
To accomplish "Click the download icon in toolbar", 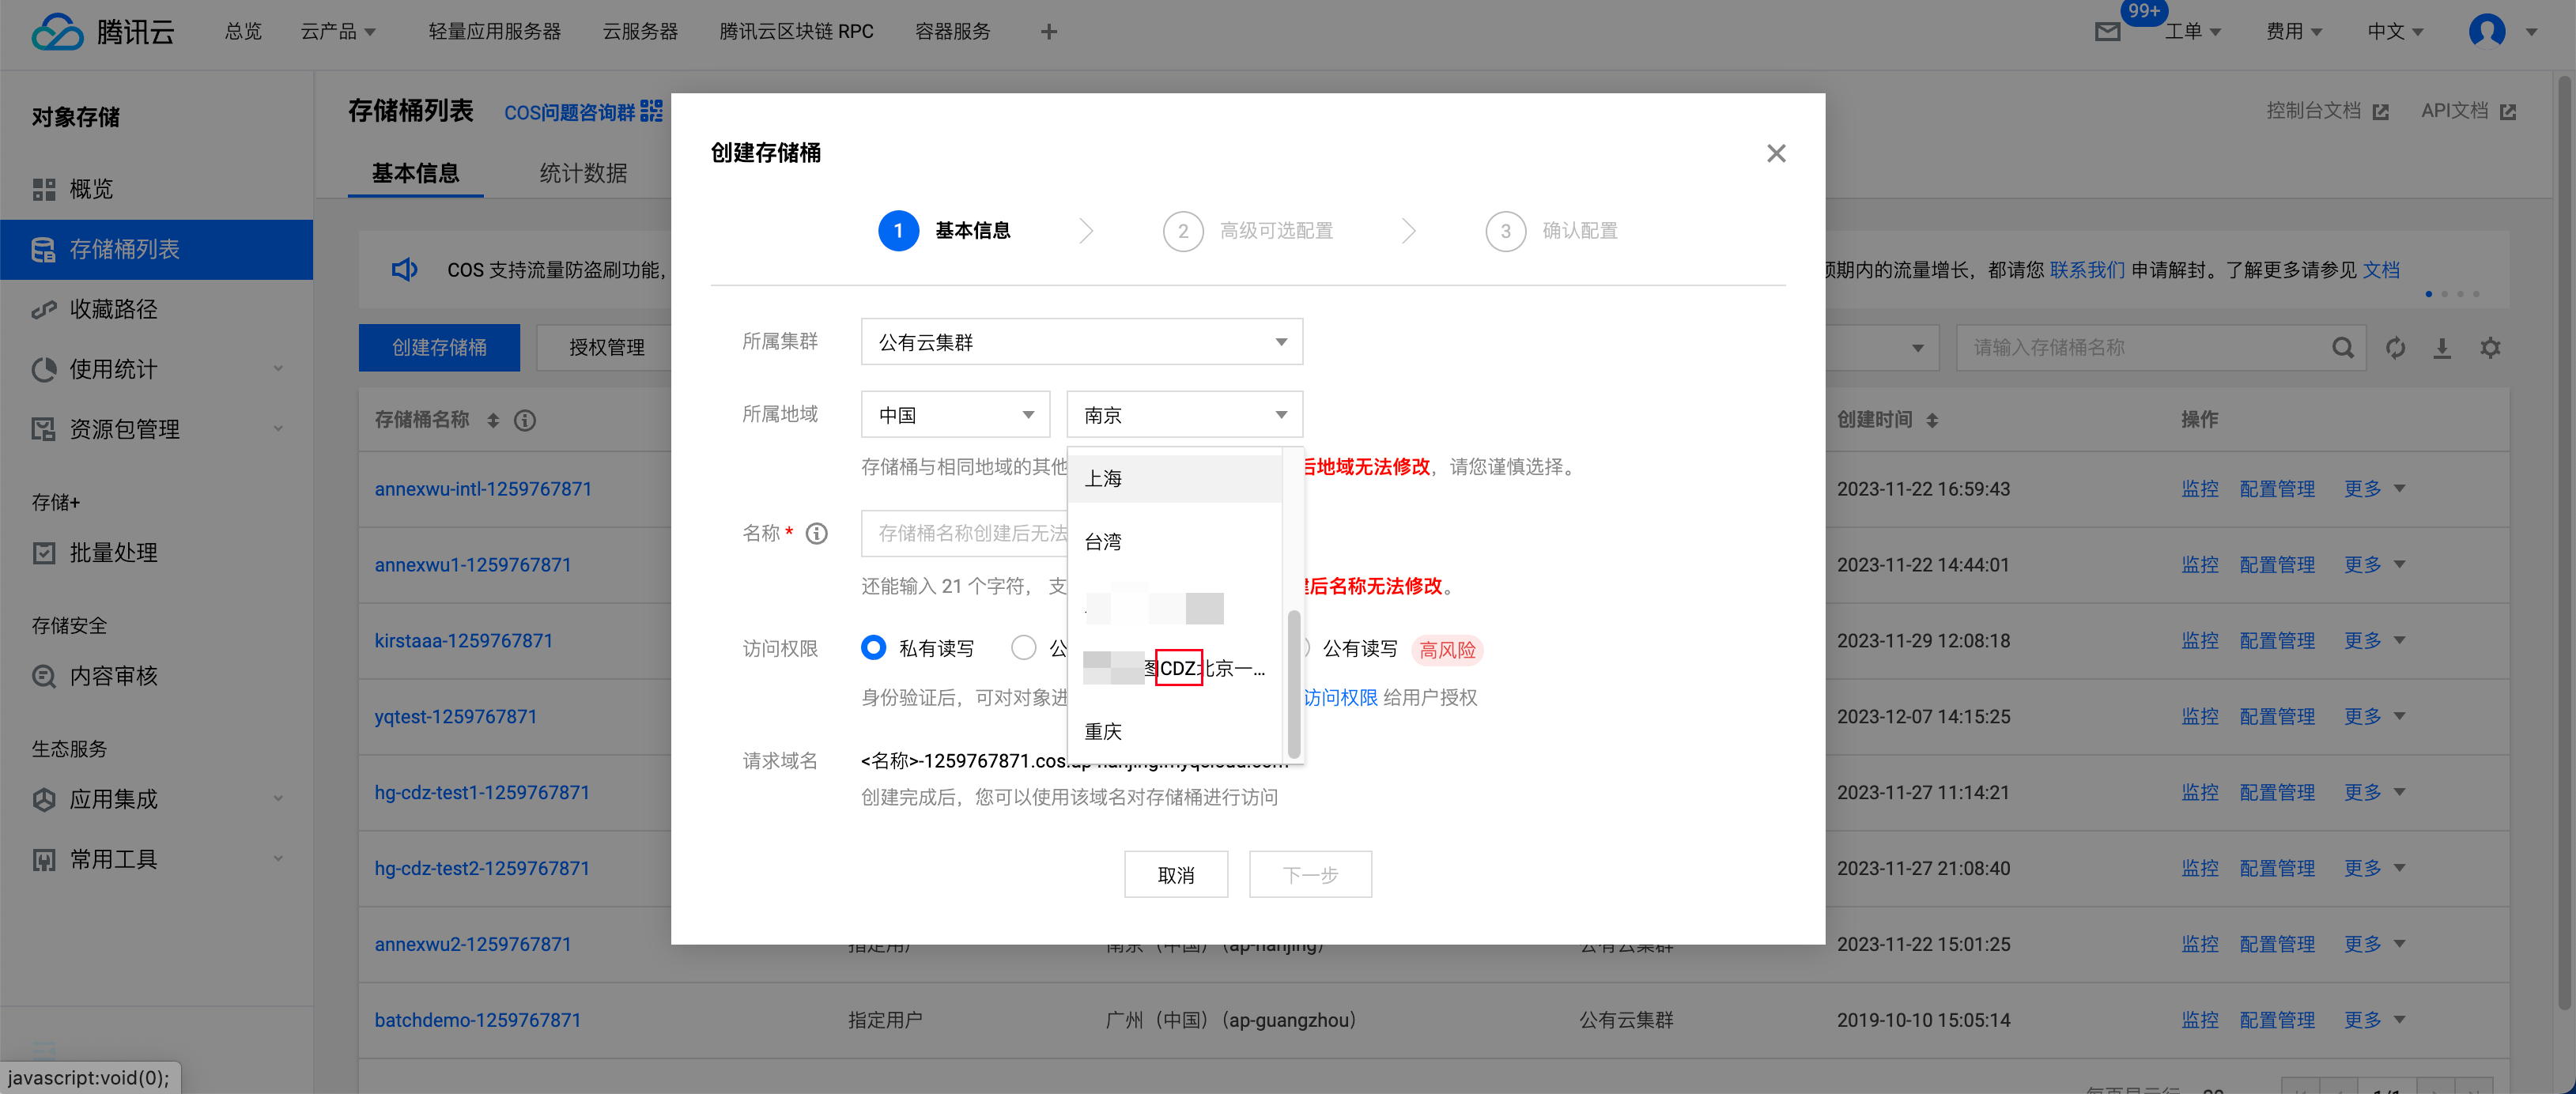I will (x=2442, y=348).
